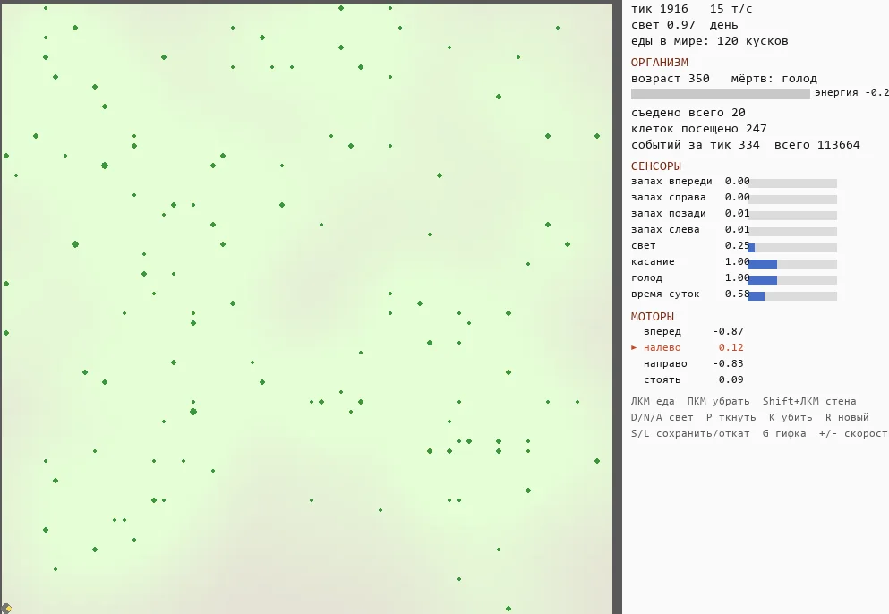Click the sensor bar for свет 0.25
This screenshot has height=614, width=889.
[x=792, y=248]
